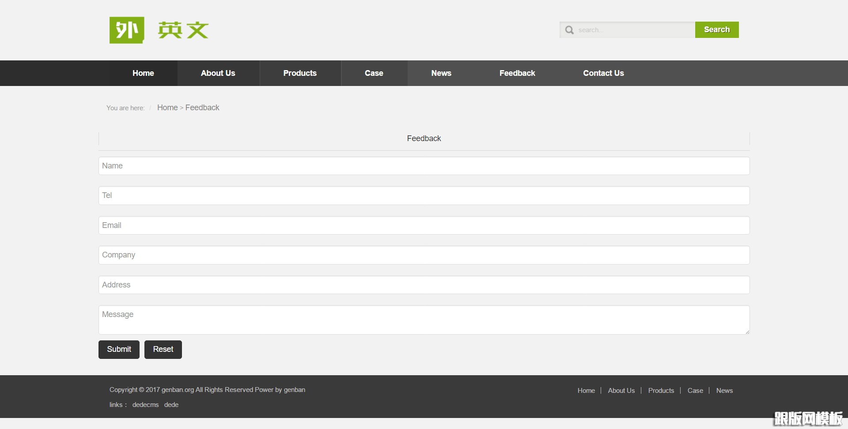Click the Company text field

pos(424,255)
